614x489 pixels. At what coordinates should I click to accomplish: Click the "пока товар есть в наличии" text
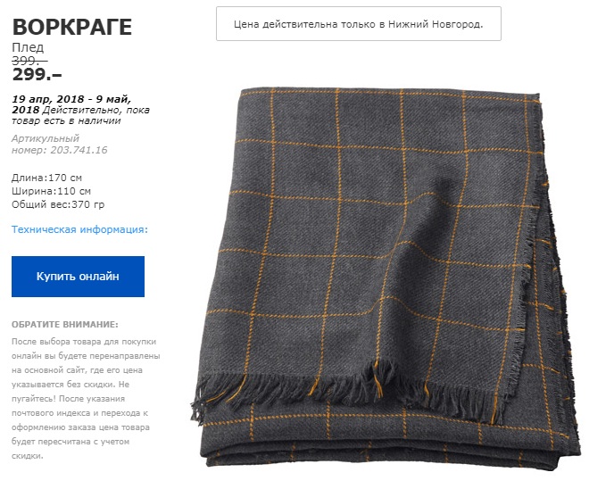click(80, 115)
